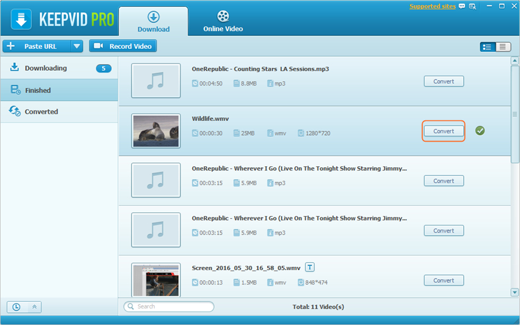Click the magnifier icon in the search box
Screen dimensions: 520x325
130,307
